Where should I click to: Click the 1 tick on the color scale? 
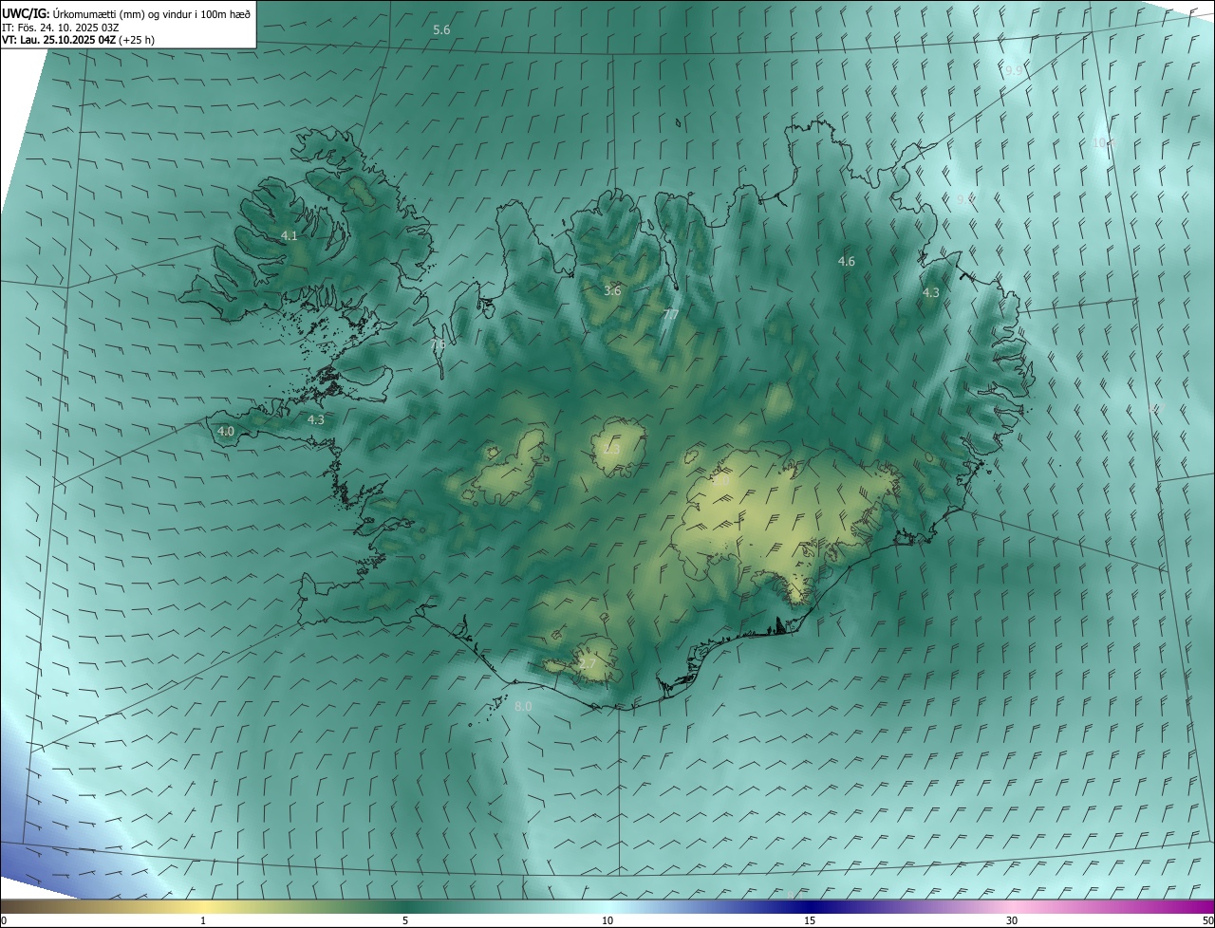pos(203,920)
